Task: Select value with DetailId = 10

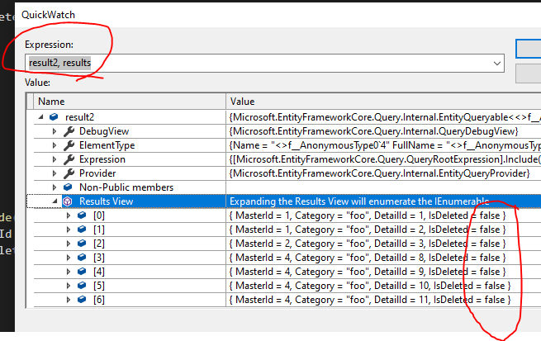Action: click(370, 286)
